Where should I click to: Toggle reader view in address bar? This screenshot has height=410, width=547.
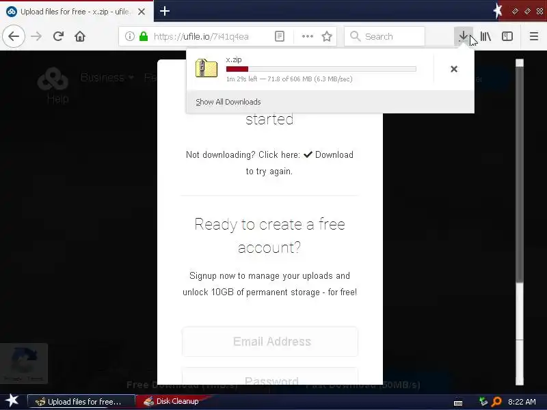click(x=280, y=36)
